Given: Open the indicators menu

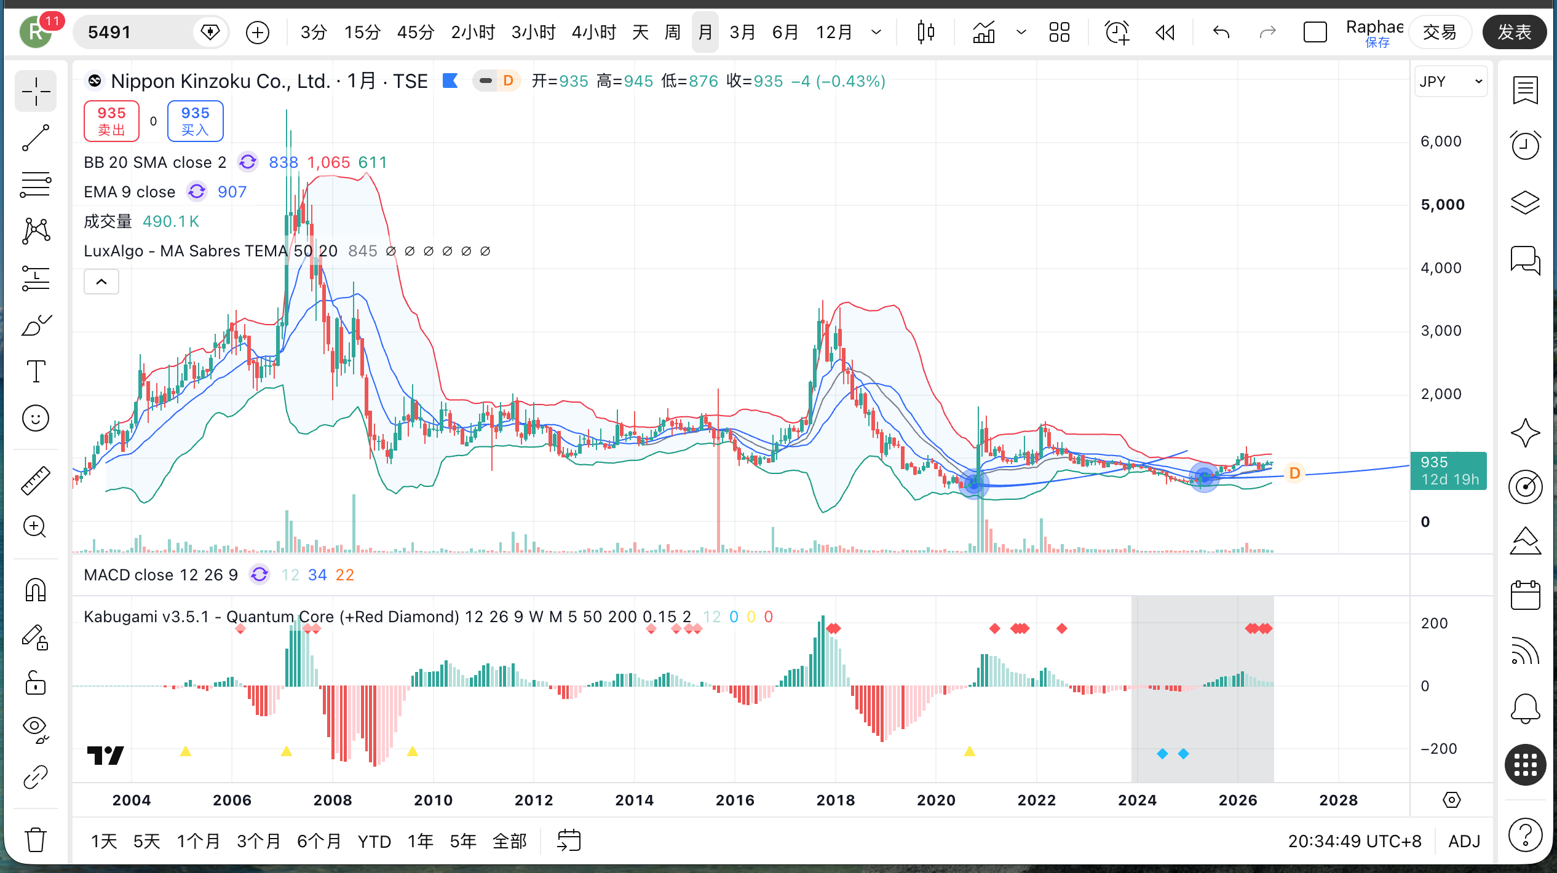Looking at the screenshot, I should point(984,32).
